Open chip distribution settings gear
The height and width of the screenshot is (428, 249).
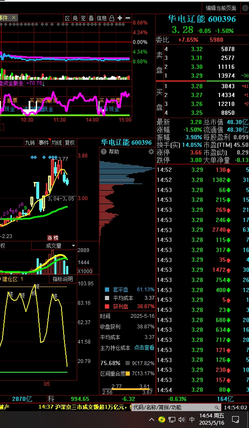click(x=151, y=152)
